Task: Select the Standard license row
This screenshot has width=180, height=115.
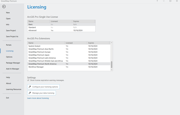Action: click(61, 27)
